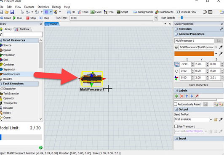Open the Tree view from the toolbar
224x155 pixels.
109,12
